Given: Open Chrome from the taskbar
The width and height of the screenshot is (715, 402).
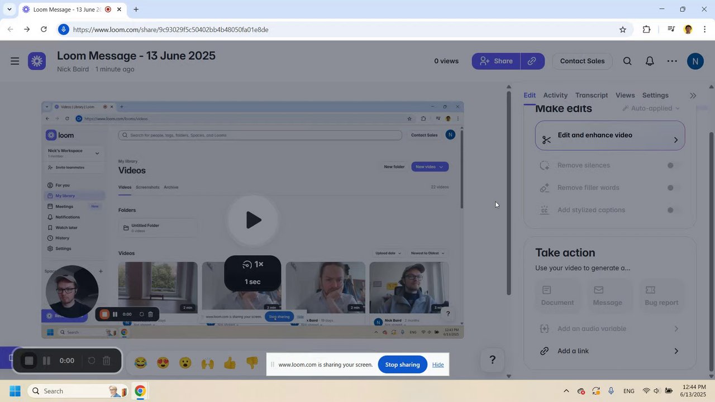Looking at the screenshot, I should 140,391.
